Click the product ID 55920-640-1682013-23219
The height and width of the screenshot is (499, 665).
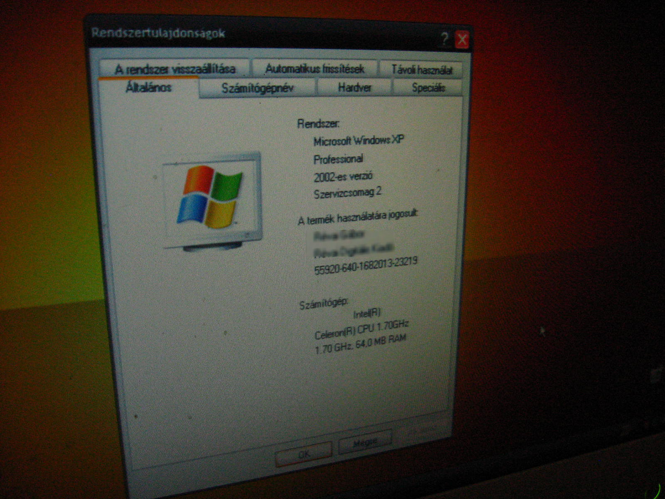(366, 266)
